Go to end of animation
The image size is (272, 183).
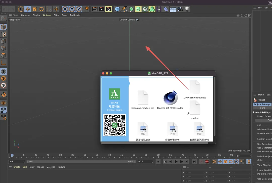[x=194, y=162]
